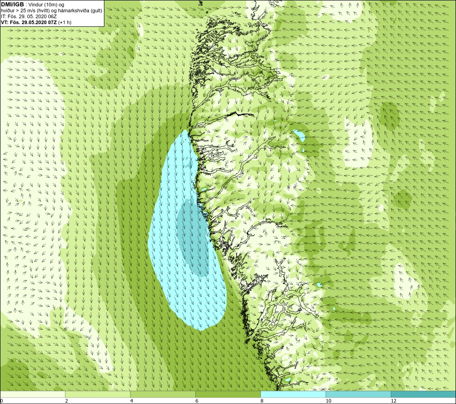Image resolution: width=456 pixels, height=404 pixels.
Task: Click the 6–8 m/s darker green legend segment
Action: (x=228, y=394)
